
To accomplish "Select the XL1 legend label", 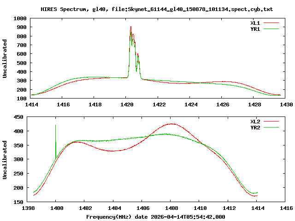I will coord(255,23).
